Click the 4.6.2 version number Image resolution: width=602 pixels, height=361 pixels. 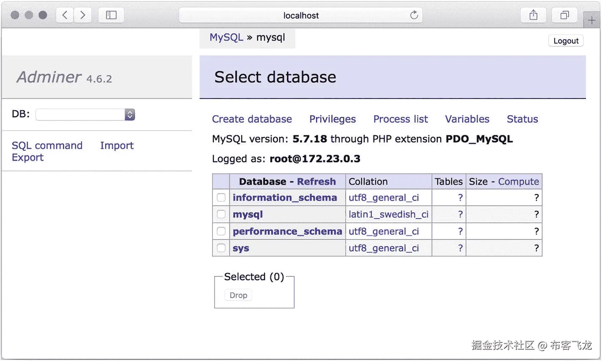pyautogui.click(x=99, y=79)
